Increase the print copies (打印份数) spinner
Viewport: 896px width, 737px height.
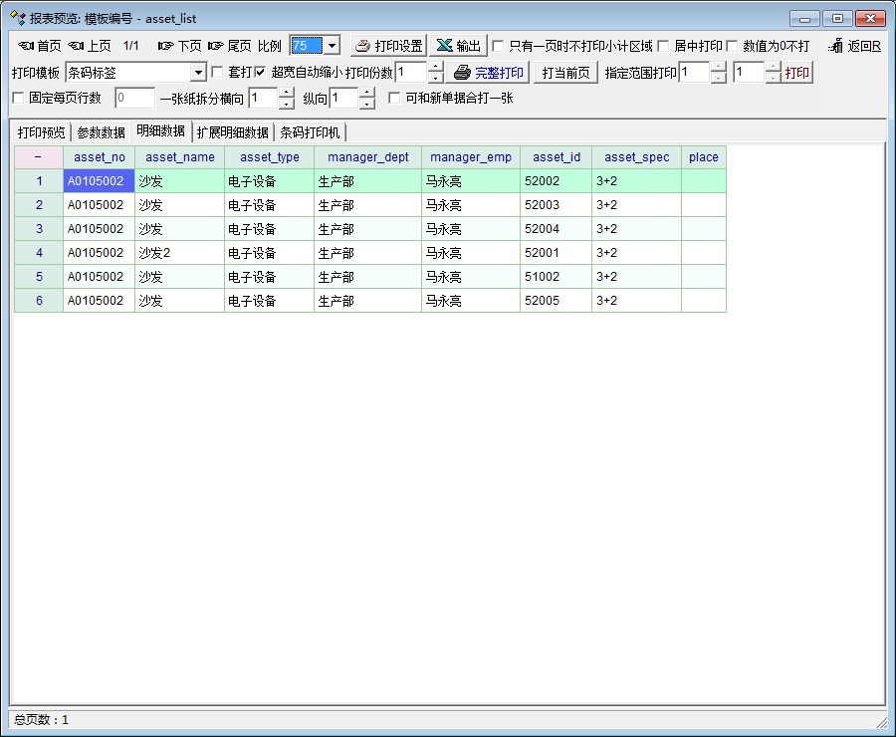pos(436,67)
